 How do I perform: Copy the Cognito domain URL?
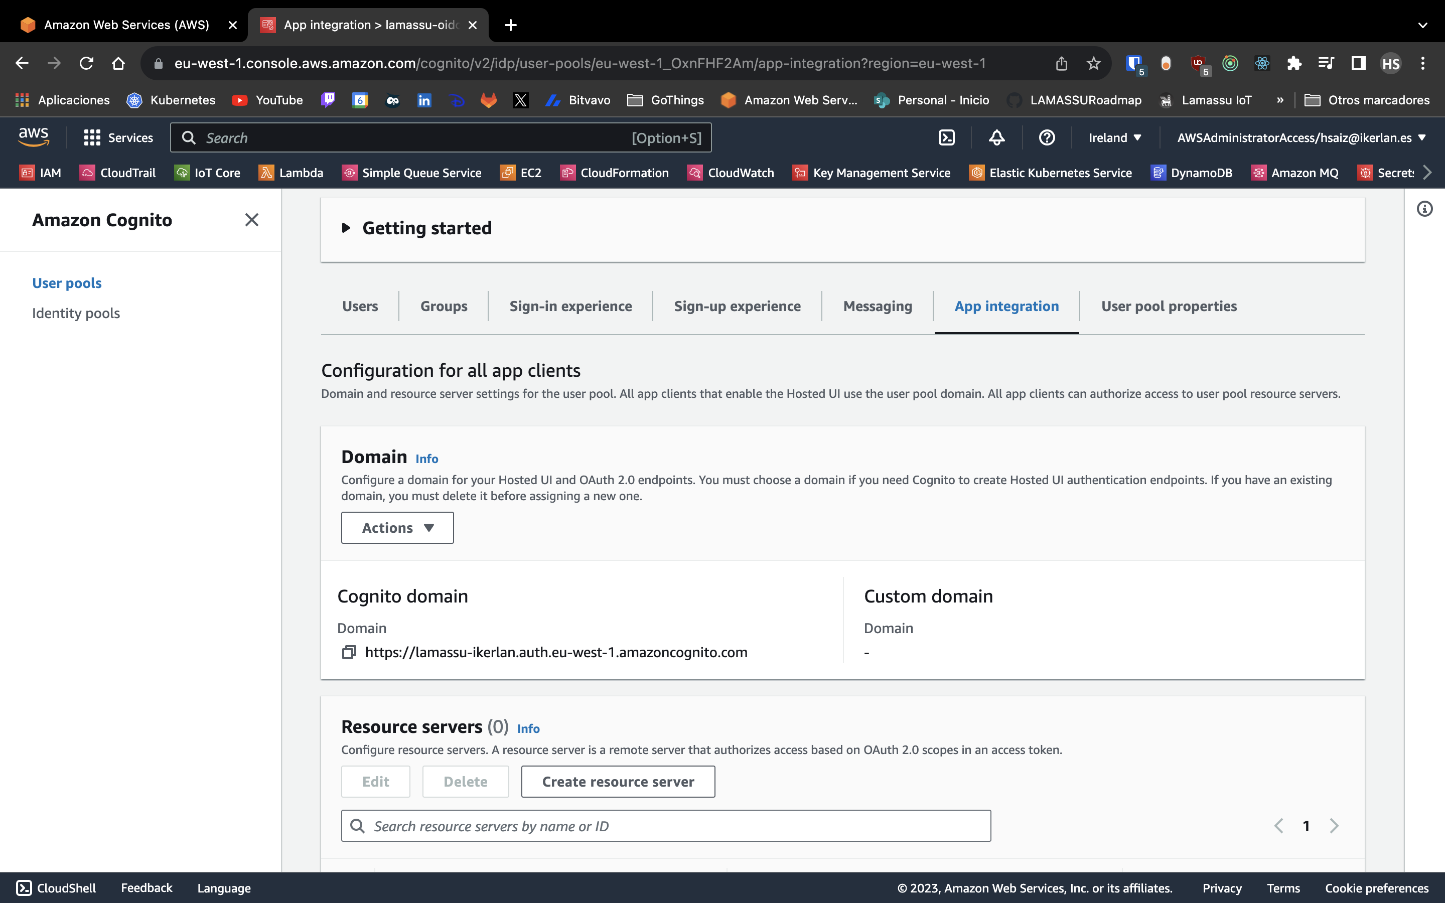[349, 652]
